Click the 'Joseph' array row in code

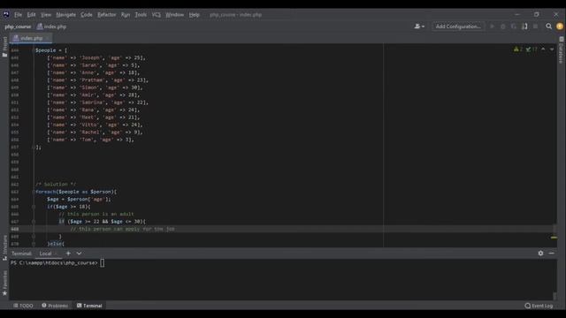click(x=96, y=57)
